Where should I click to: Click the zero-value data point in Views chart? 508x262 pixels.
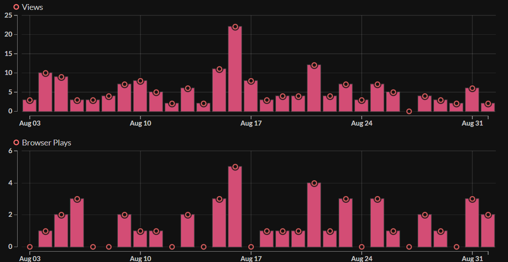(x=409, y=111)
